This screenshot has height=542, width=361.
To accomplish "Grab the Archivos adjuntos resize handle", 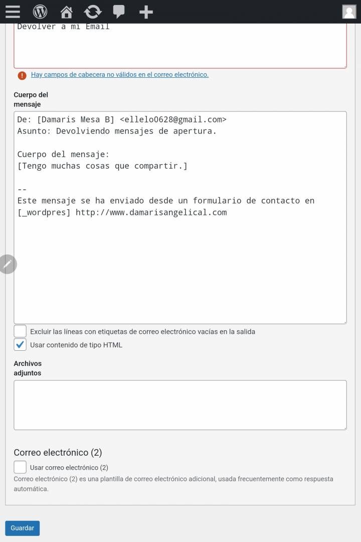I will [344, 428].
